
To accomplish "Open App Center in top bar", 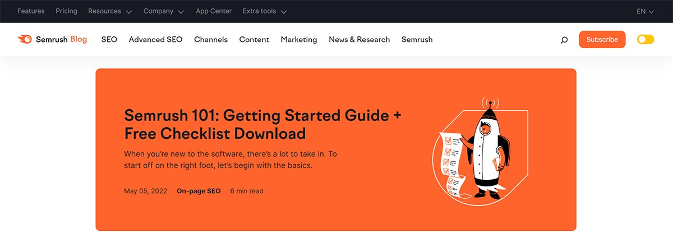I will [x=213, y=11].
